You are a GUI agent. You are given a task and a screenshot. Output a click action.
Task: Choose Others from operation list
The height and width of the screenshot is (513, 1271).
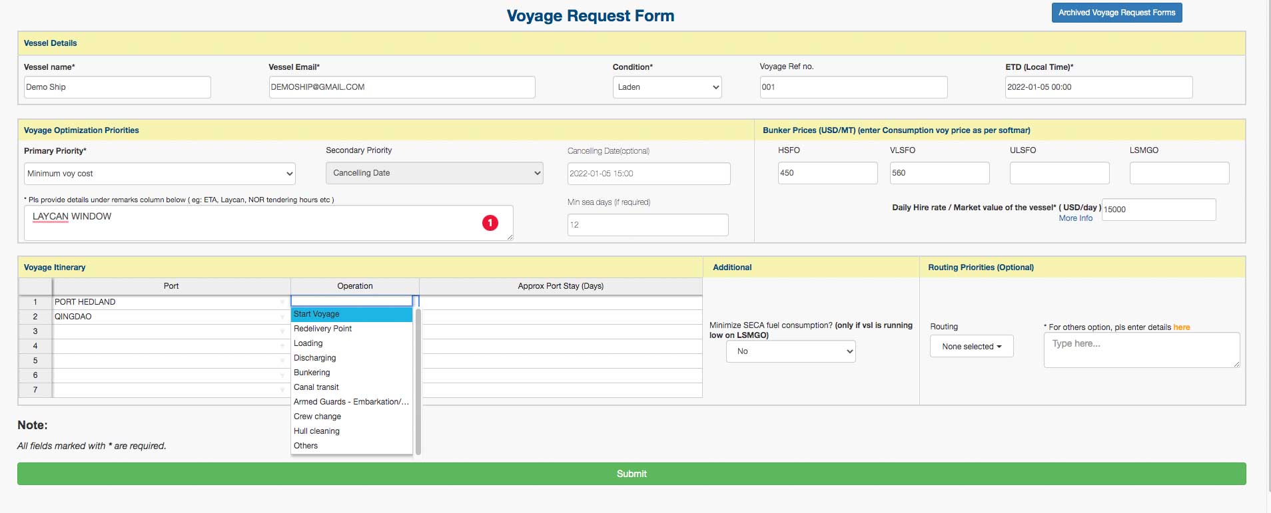(x=352, y=446)
